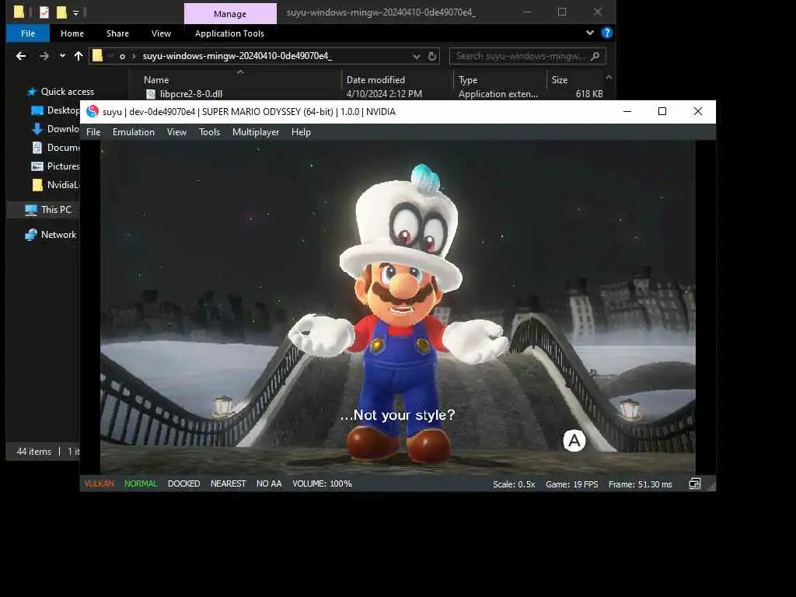Open recent locations dropdown in Explorer
The width and height of the screenshot is (796, 597).
click(62, 56)
